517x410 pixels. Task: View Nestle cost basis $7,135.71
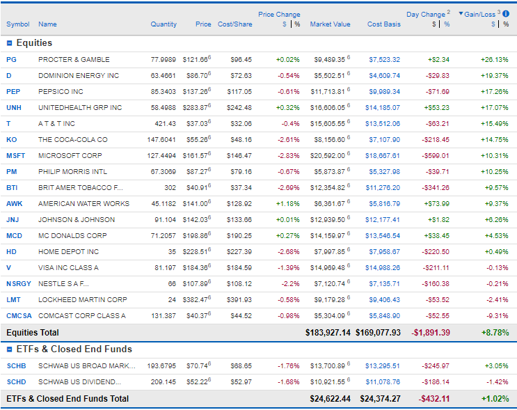(x=385, y=284)
